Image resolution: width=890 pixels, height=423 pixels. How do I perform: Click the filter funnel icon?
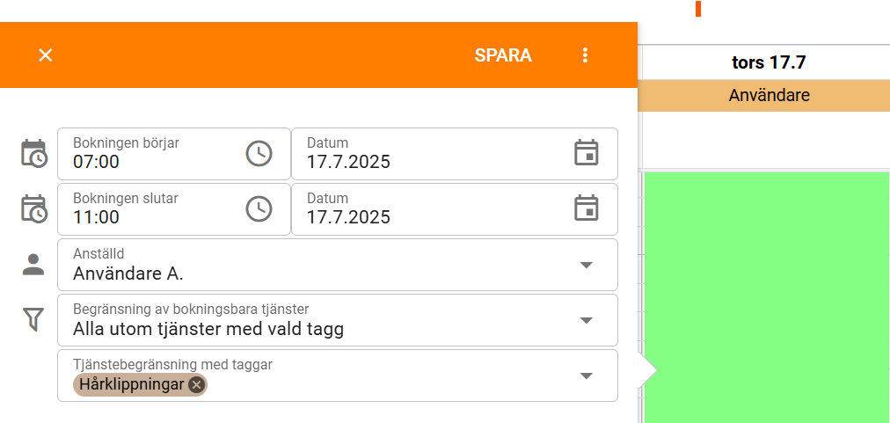[x=33, y=320]
